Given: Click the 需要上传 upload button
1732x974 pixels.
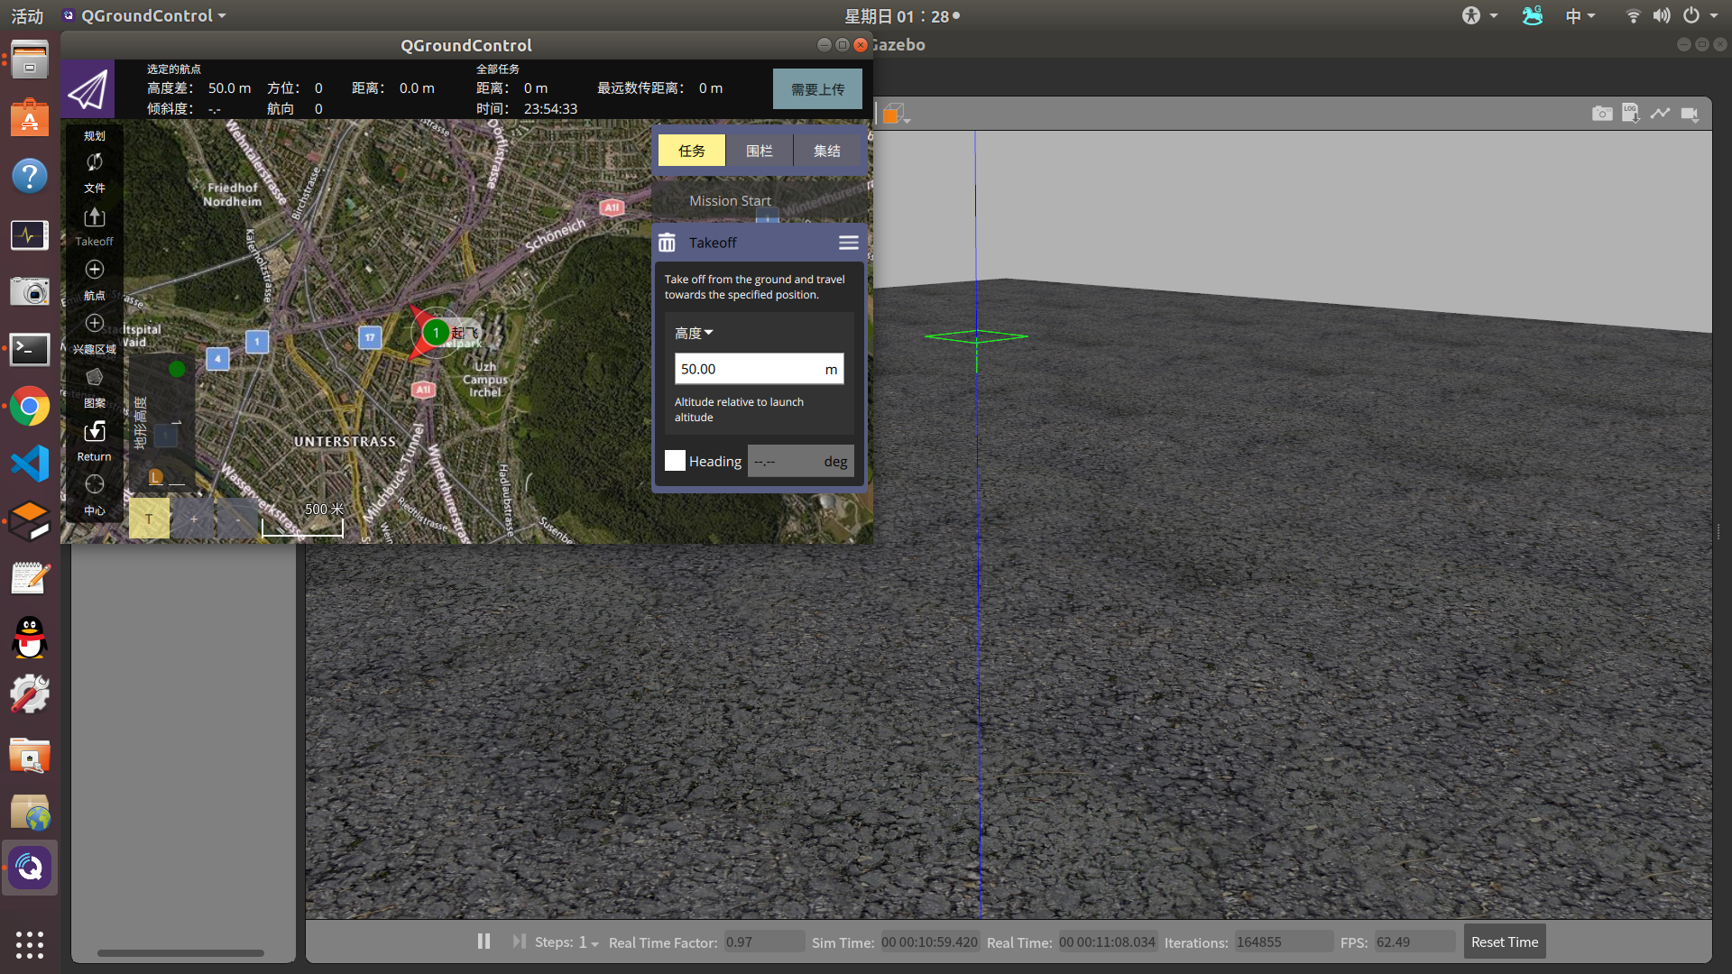Looking at the screenshot, I should coord(817,89).
